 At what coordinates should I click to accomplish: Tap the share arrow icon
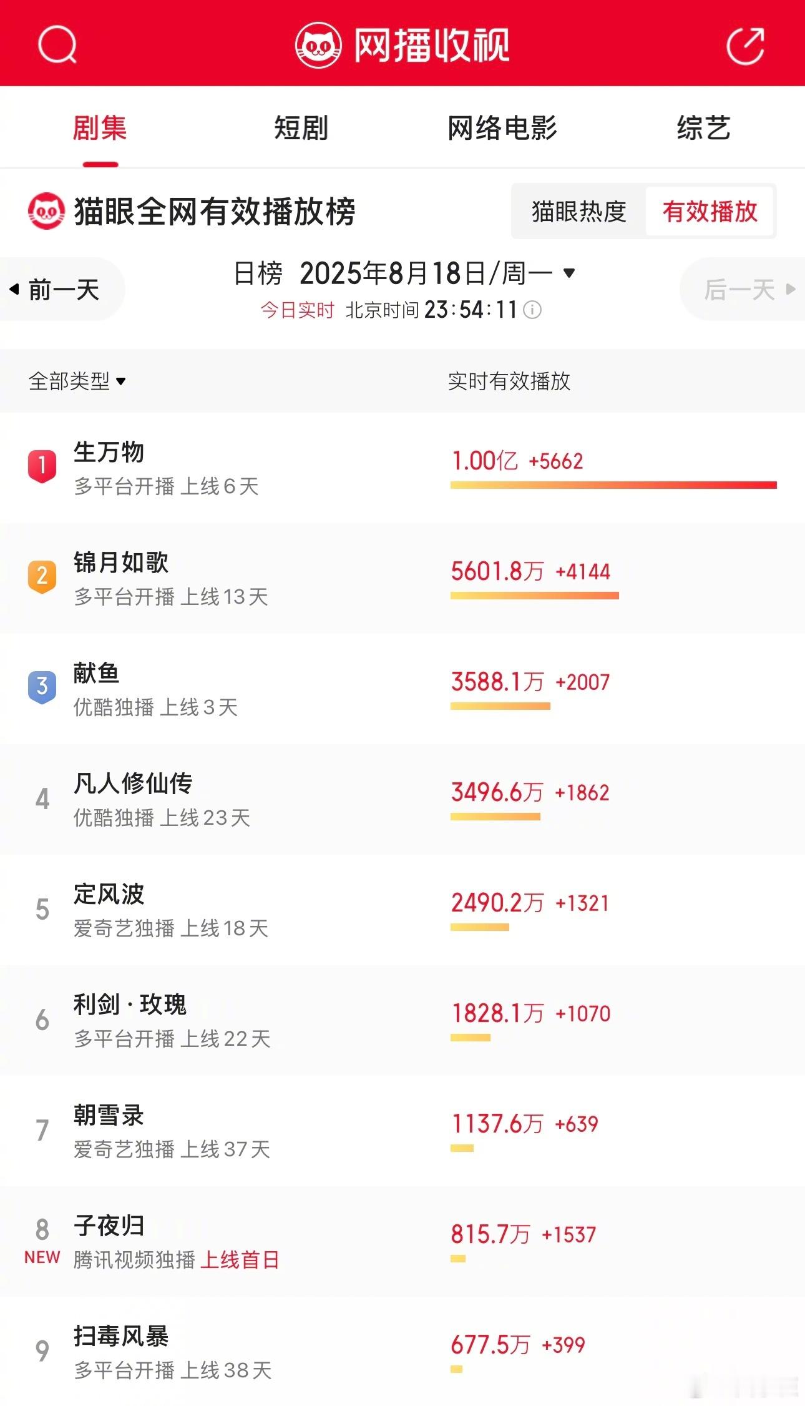coord(746,45)
